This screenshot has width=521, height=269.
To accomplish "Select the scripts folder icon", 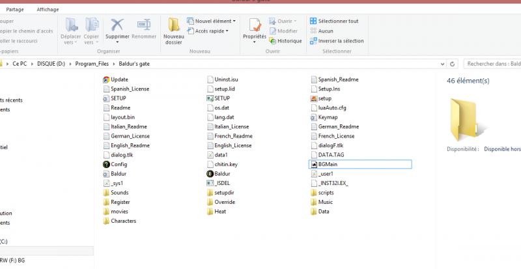I will pyautogui.click(x=314, y=193).
